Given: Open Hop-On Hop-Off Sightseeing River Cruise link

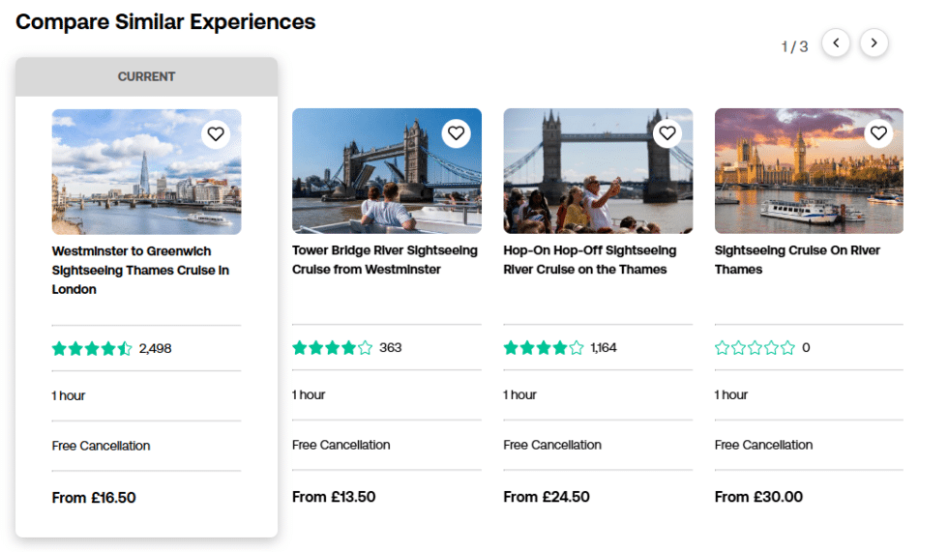Looking at the screenshot, I should tap(590, 260).
